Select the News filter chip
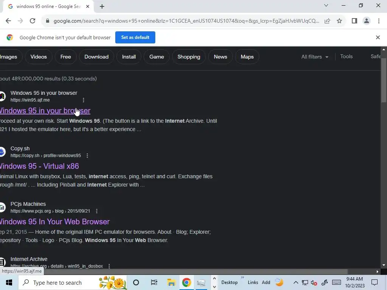The height and width of the screenshot is (290, 387). pyautogui.click(x=220, y=57)
